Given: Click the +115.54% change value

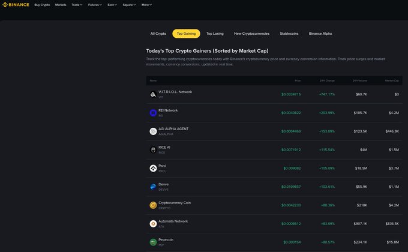Looking at the screenshot, I should [x=327, y=149].
